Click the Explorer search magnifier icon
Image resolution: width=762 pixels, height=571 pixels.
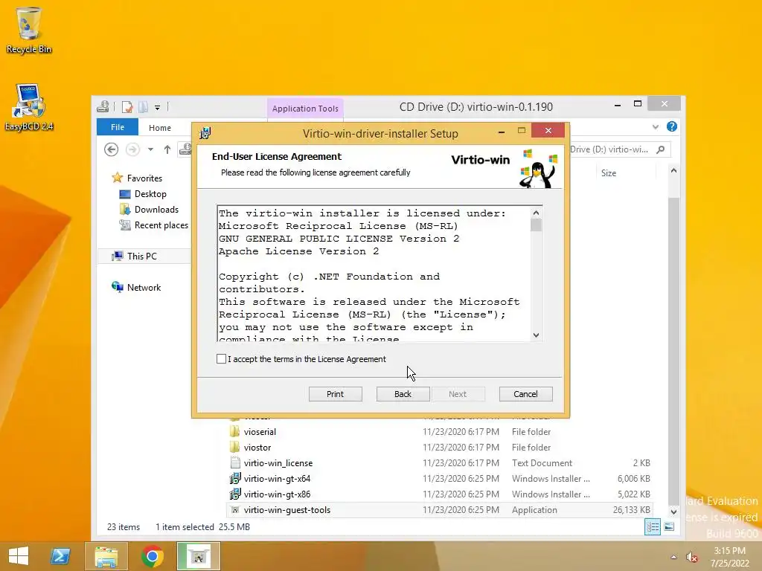(661, 149)
